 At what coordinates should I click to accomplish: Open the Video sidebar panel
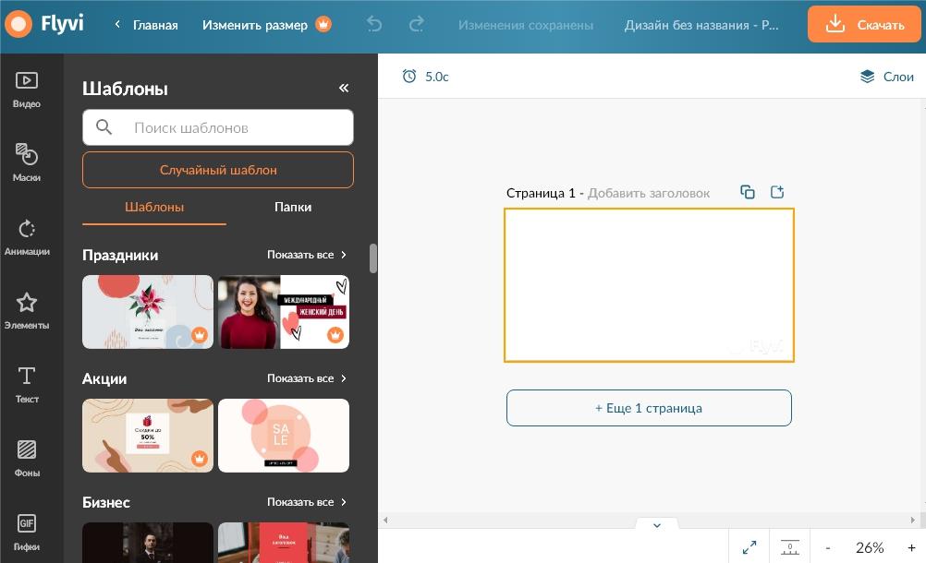pos(27,90)
